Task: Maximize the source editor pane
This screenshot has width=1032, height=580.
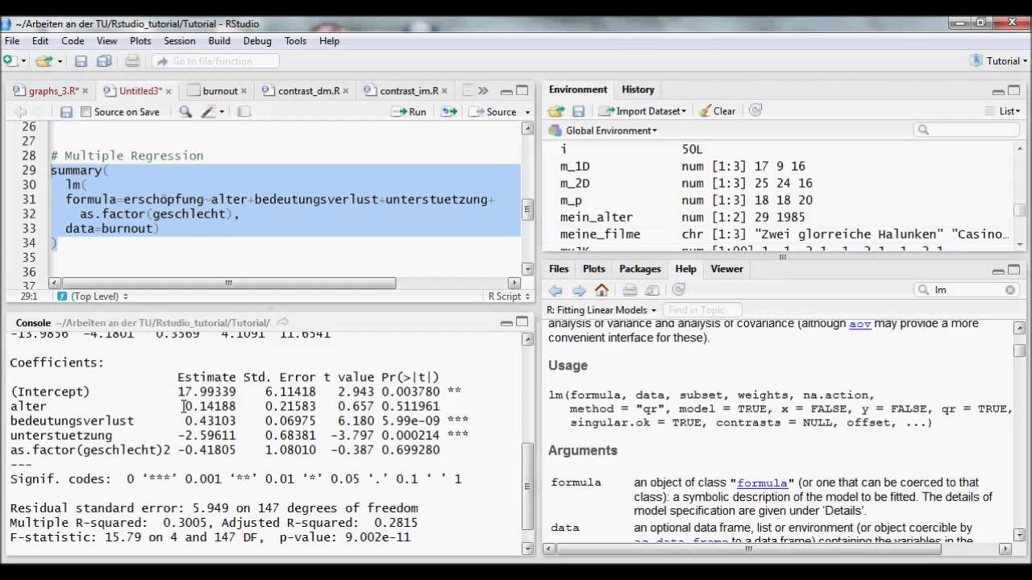Action: (522, 91)
